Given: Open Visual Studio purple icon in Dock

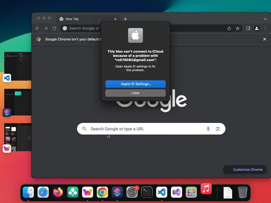Looking at the screenshot, I should [177, 192].
